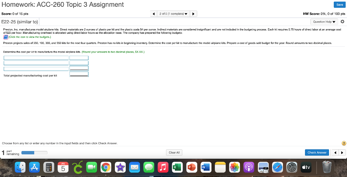Image resolution: width=347 pixels, height=177 pixels.
Task: Select the first row cost label field
Action: [x=36, y=58]
